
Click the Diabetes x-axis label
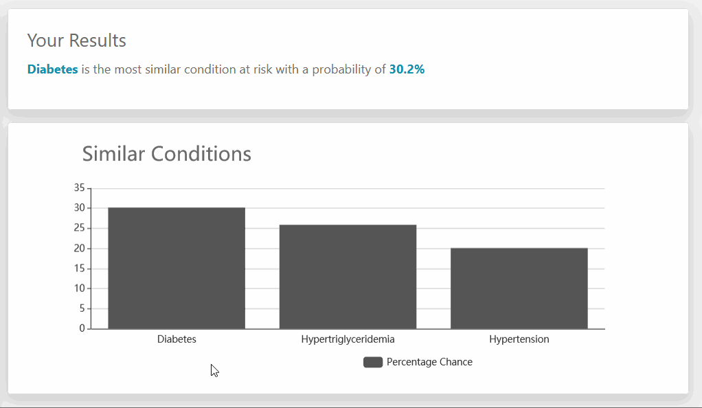pos(177,339)
